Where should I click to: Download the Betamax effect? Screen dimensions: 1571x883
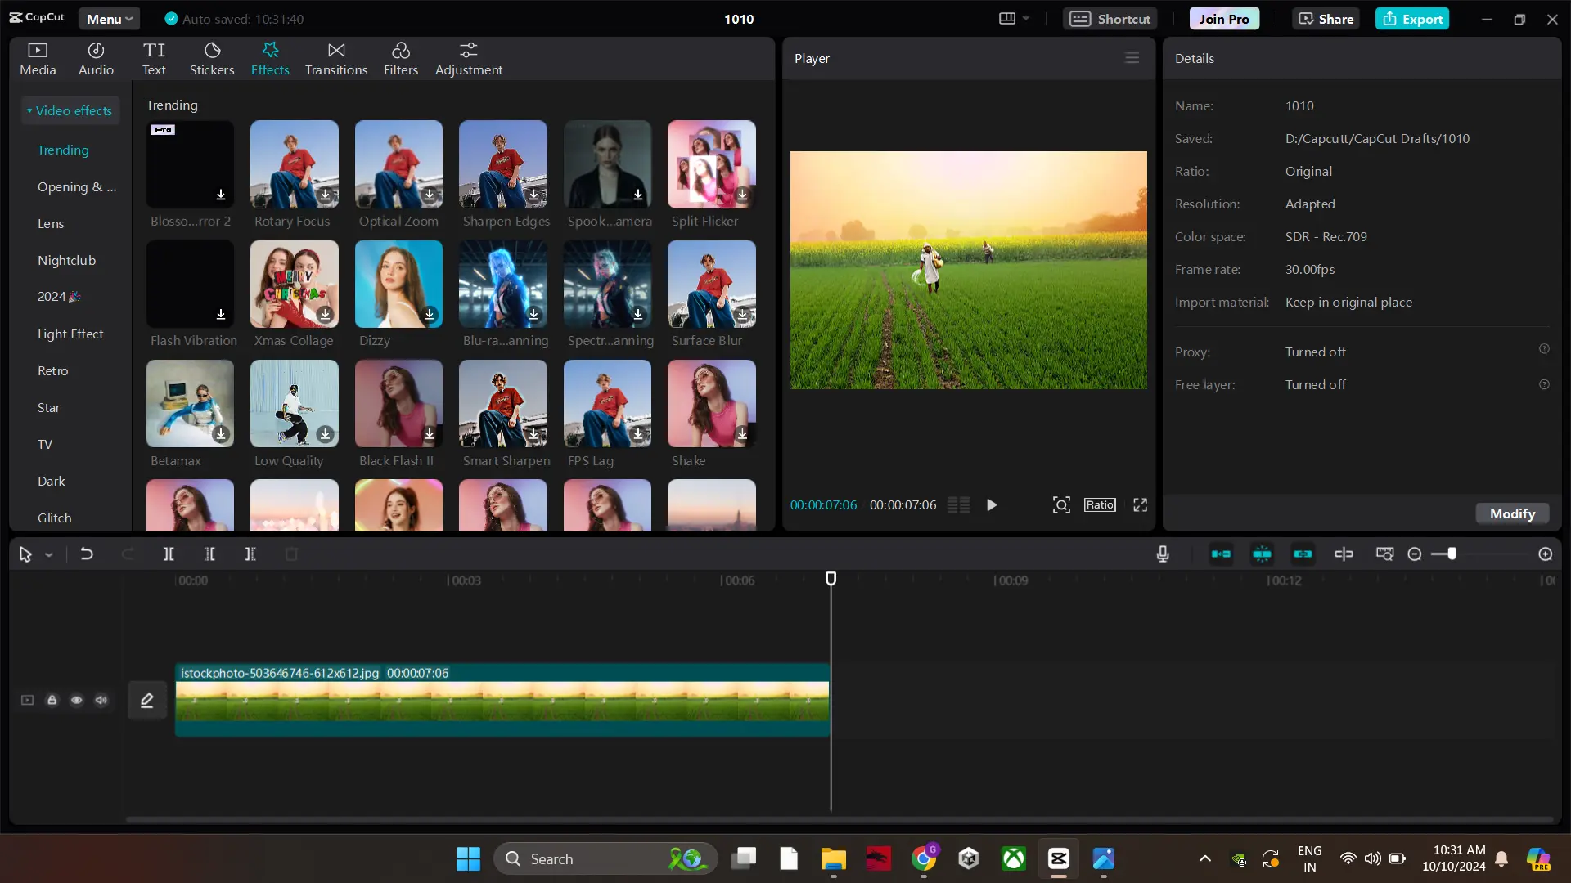tap(221, 434)
